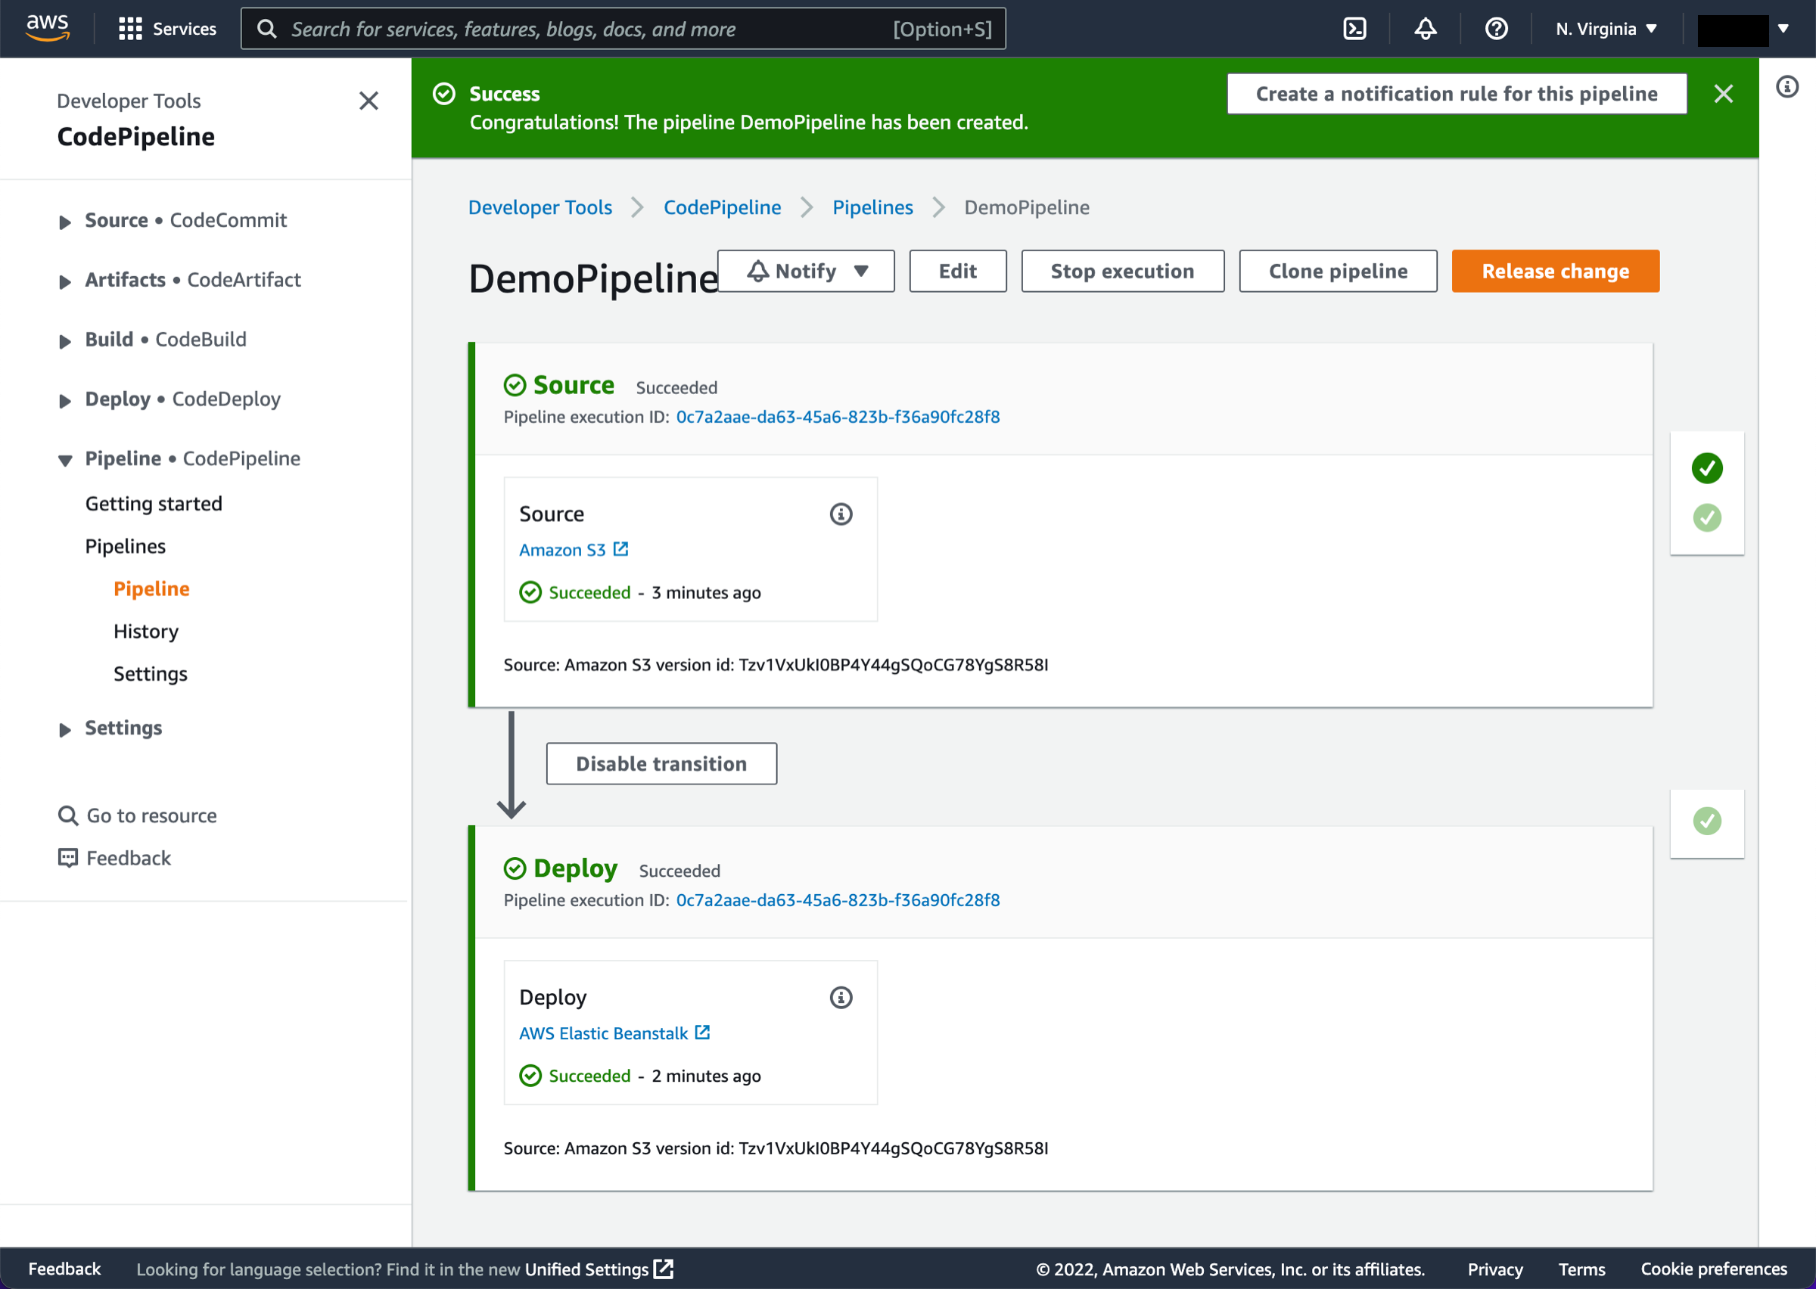Open Cookie preferences in the footer
The image size is (1816, 1289).
click(1713, 1269)
